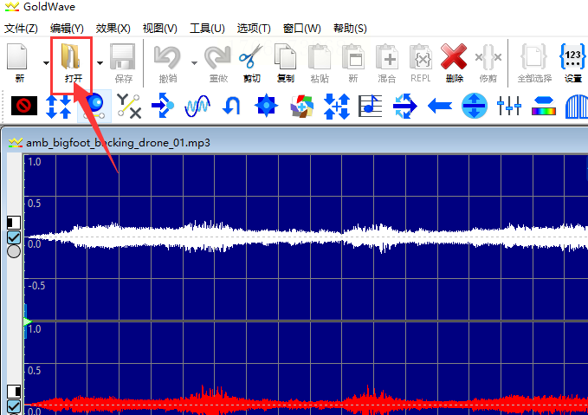Click the blue arch effect icon
The height and width of the screenshot is (415, 588).
tap(577, 107)
